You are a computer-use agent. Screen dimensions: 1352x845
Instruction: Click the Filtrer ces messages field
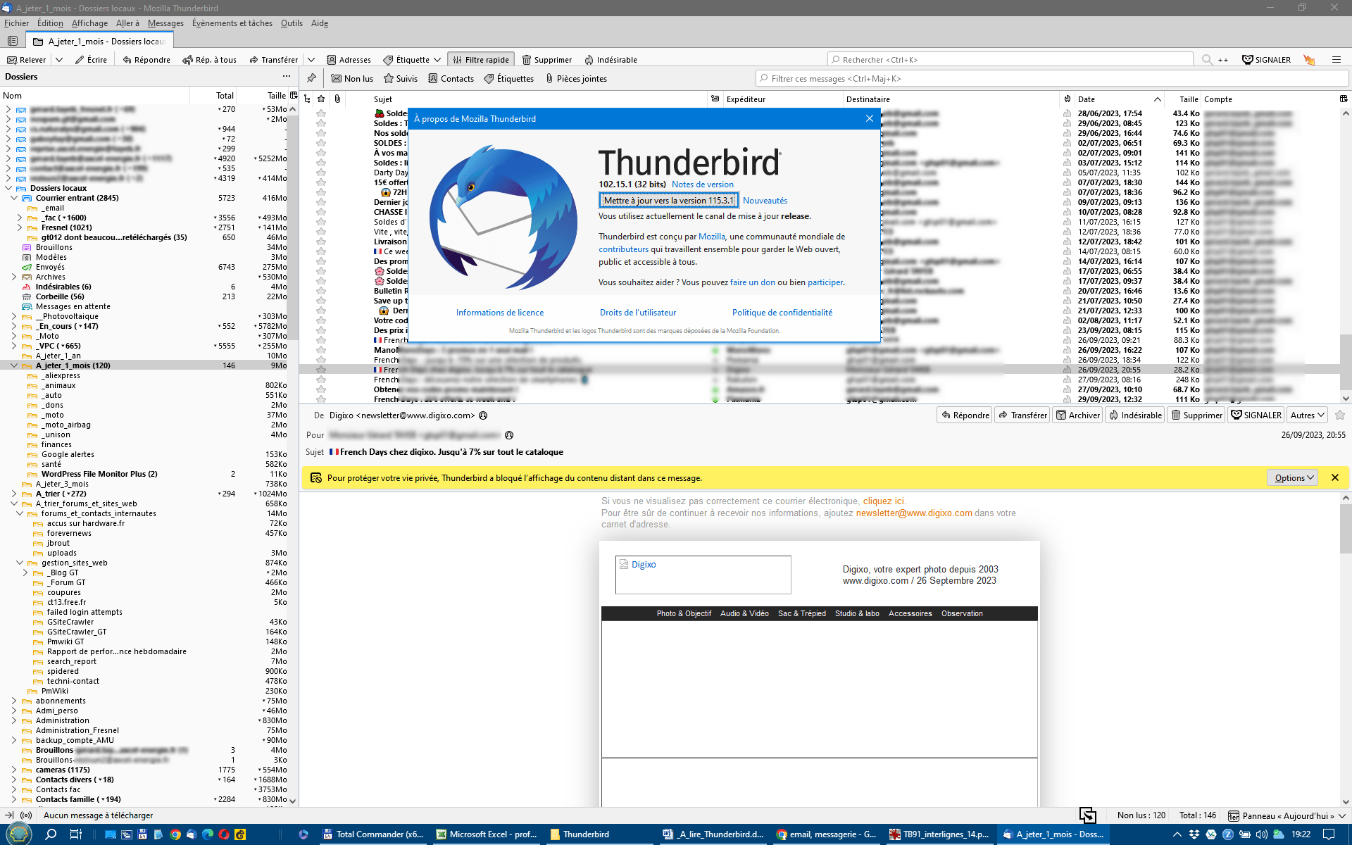coord(1051,79)
